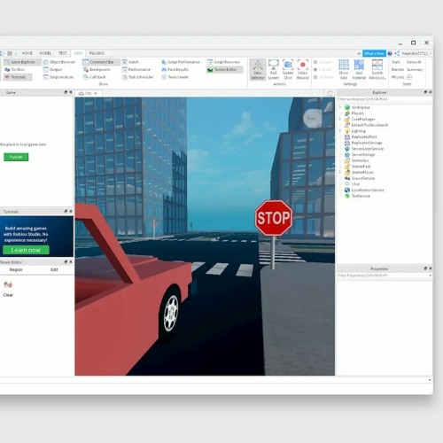443x443 pixels.
Task: Open the username account dropdown
Action: (x=431, y=53)
